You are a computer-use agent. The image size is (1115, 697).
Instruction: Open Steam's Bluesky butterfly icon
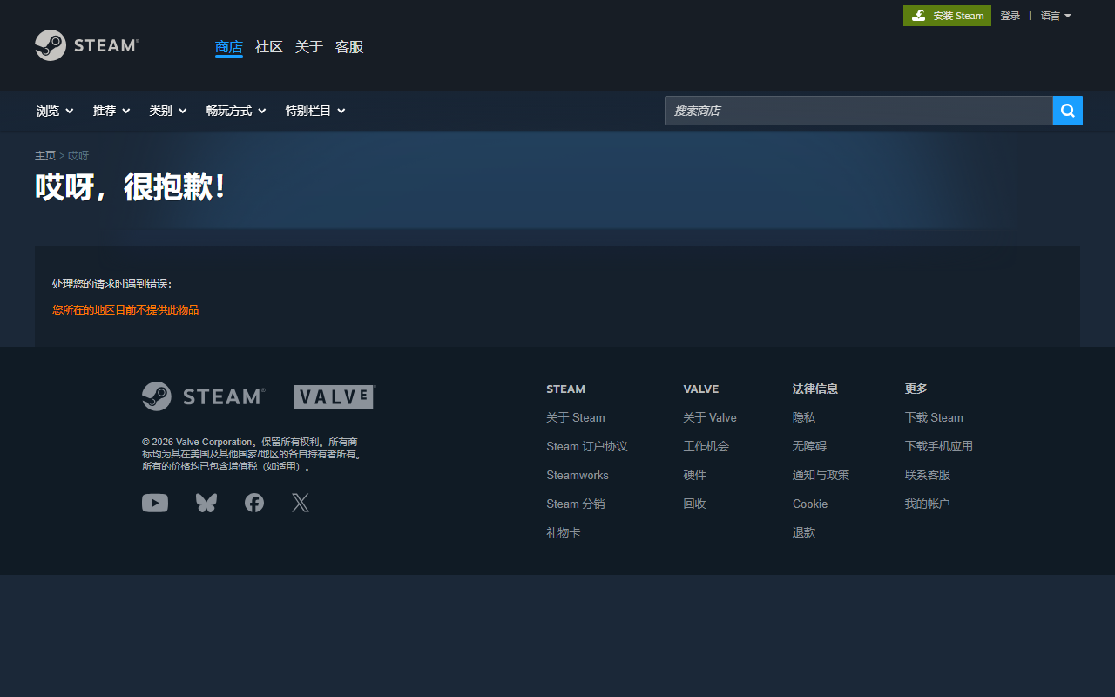coord(206,503)
